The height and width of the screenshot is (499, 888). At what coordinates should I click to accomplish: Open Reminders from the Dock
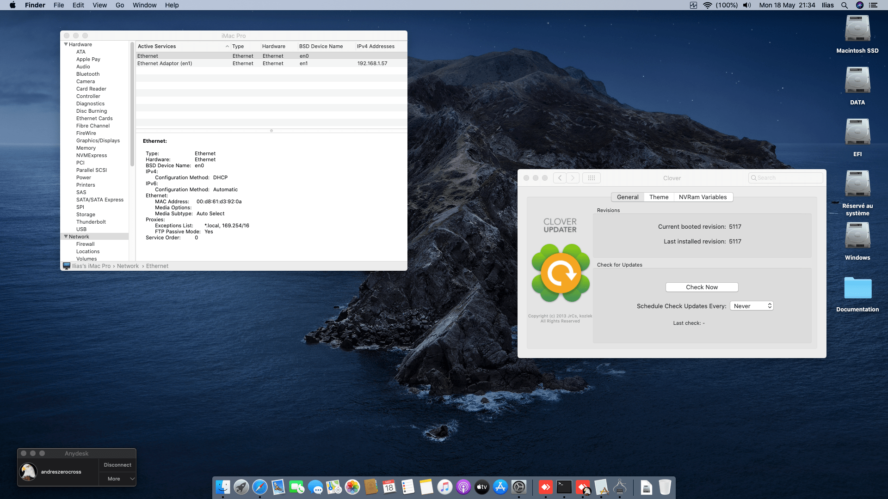pyautogui.click(x=408, y=487)
